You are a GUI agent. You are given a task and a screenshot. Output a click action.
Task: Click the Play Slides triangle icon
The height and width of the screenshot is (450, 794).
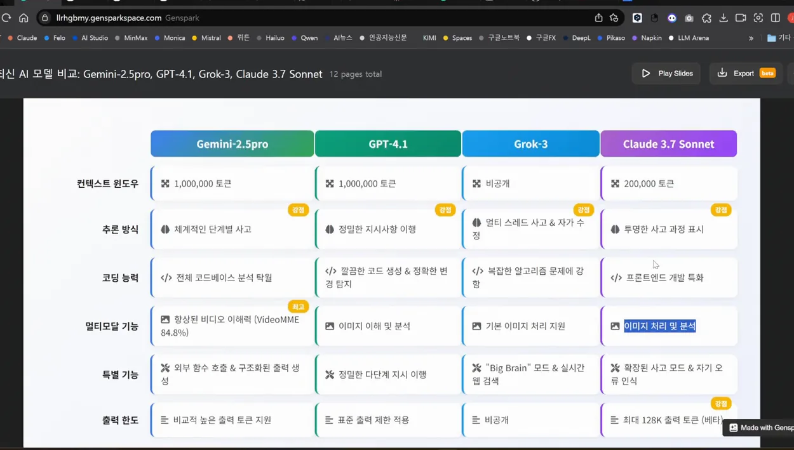646,74
